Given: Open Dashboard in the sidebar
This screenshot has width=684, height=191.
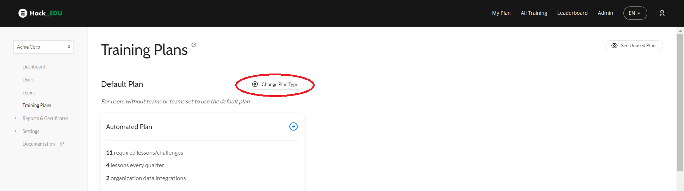Looking at the screenshot, I should click(x=34, y=67).
